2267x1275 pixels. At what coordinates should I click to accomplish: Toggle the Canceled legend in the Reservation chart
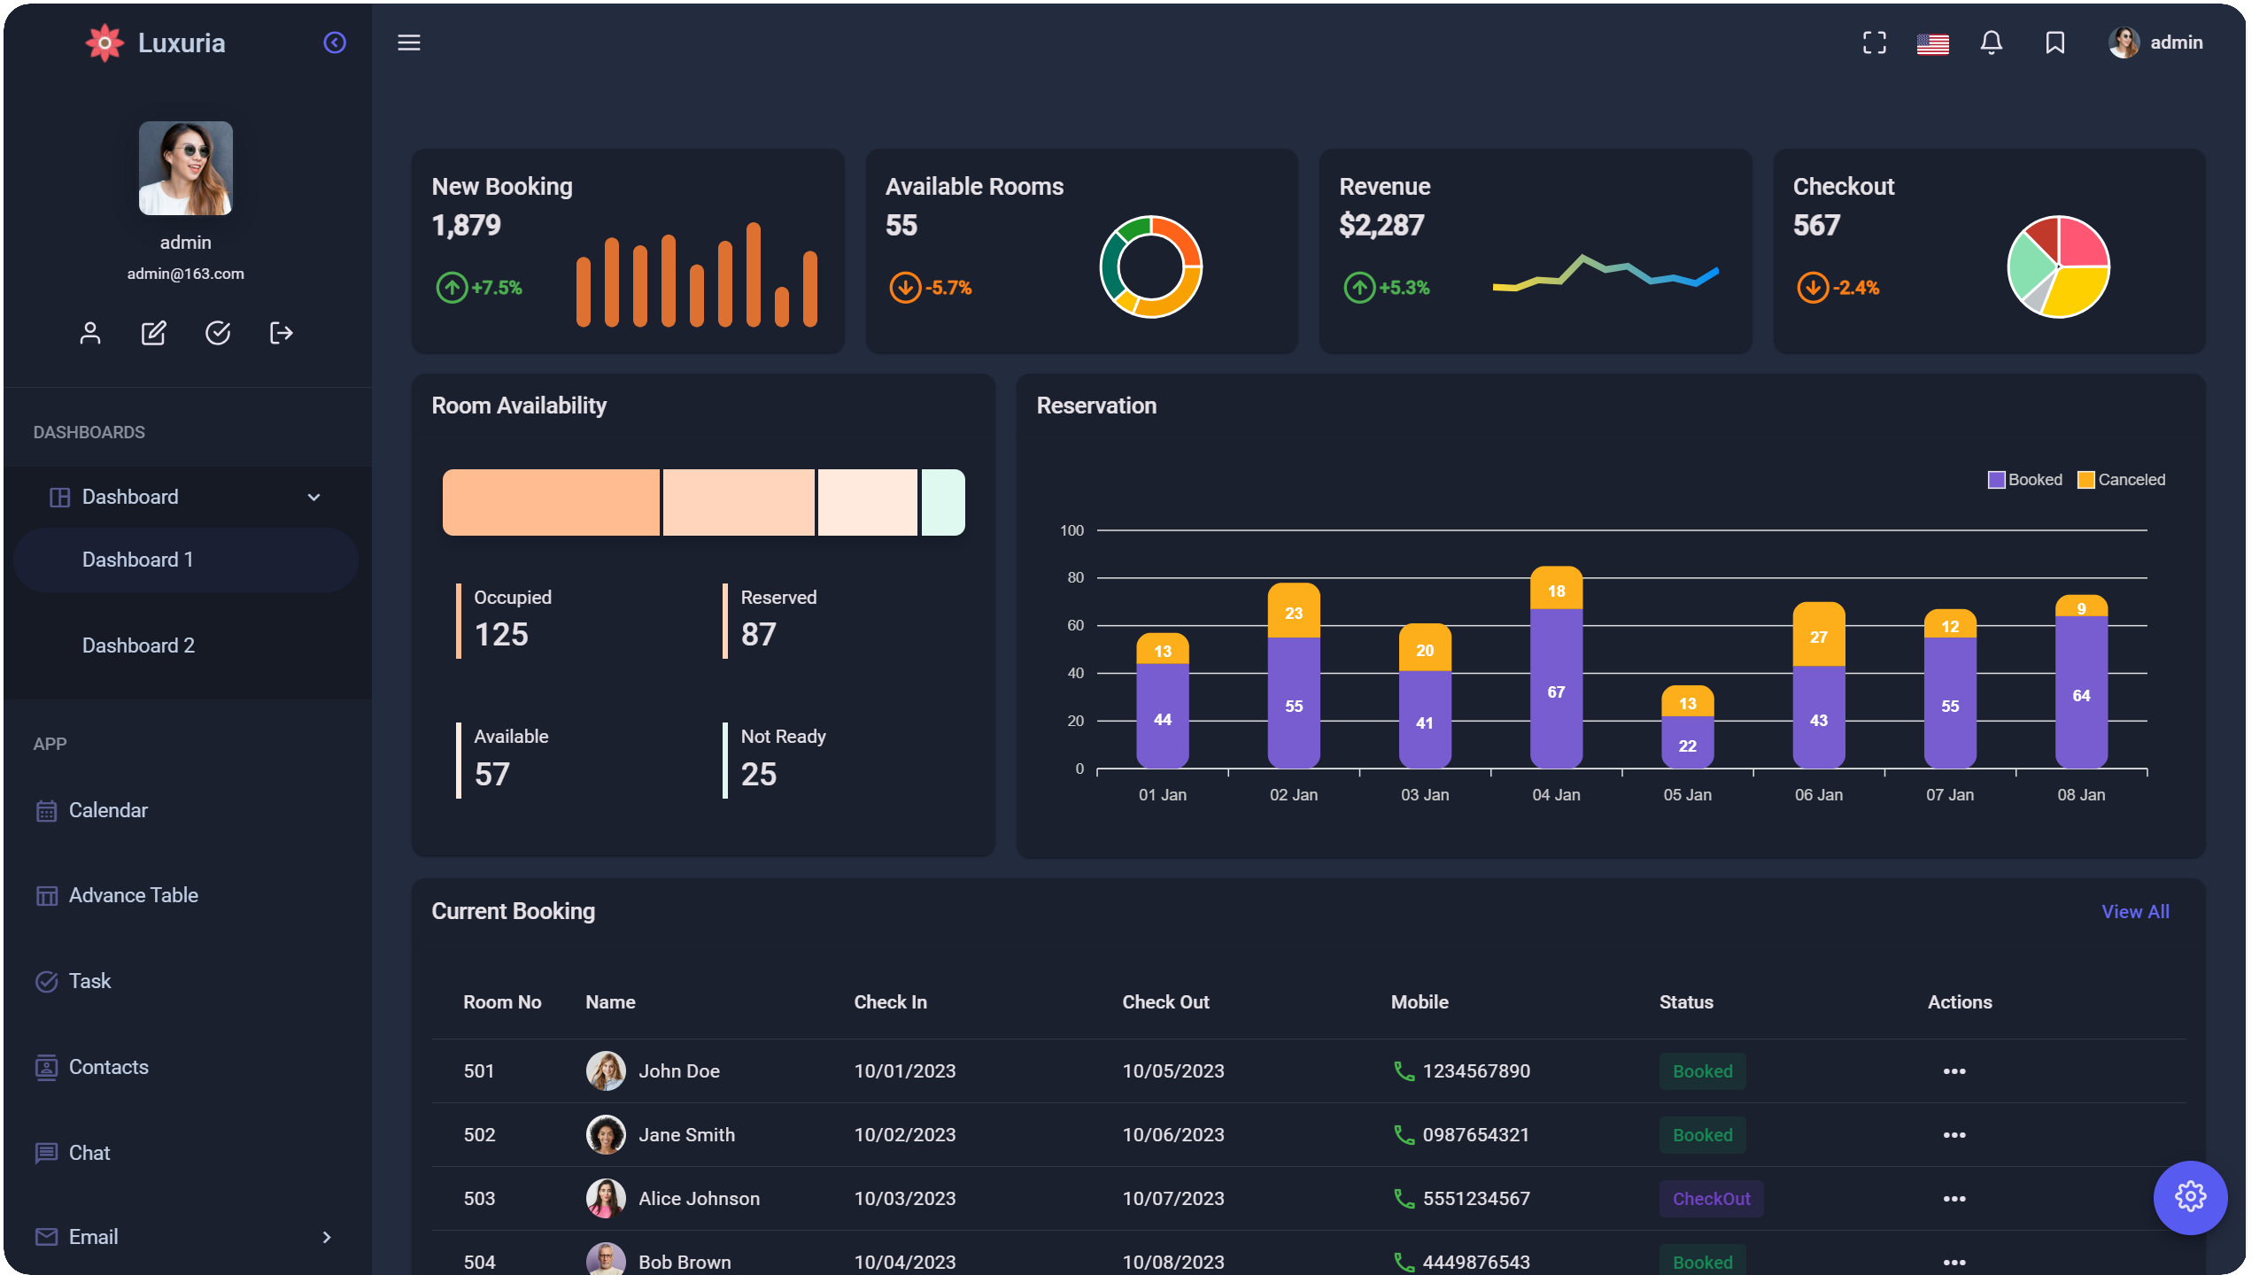pyautogui.click(x=2122, y=479)
